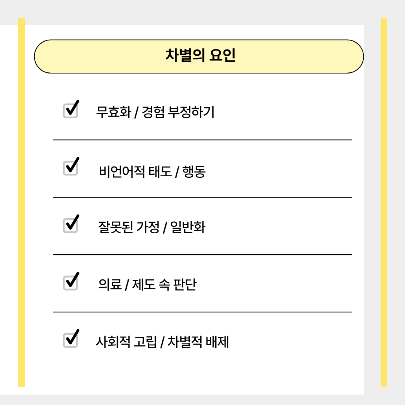The image size is (405, 405).
Task: Select the 제도 속 판단 text
Action: point(164,285)
